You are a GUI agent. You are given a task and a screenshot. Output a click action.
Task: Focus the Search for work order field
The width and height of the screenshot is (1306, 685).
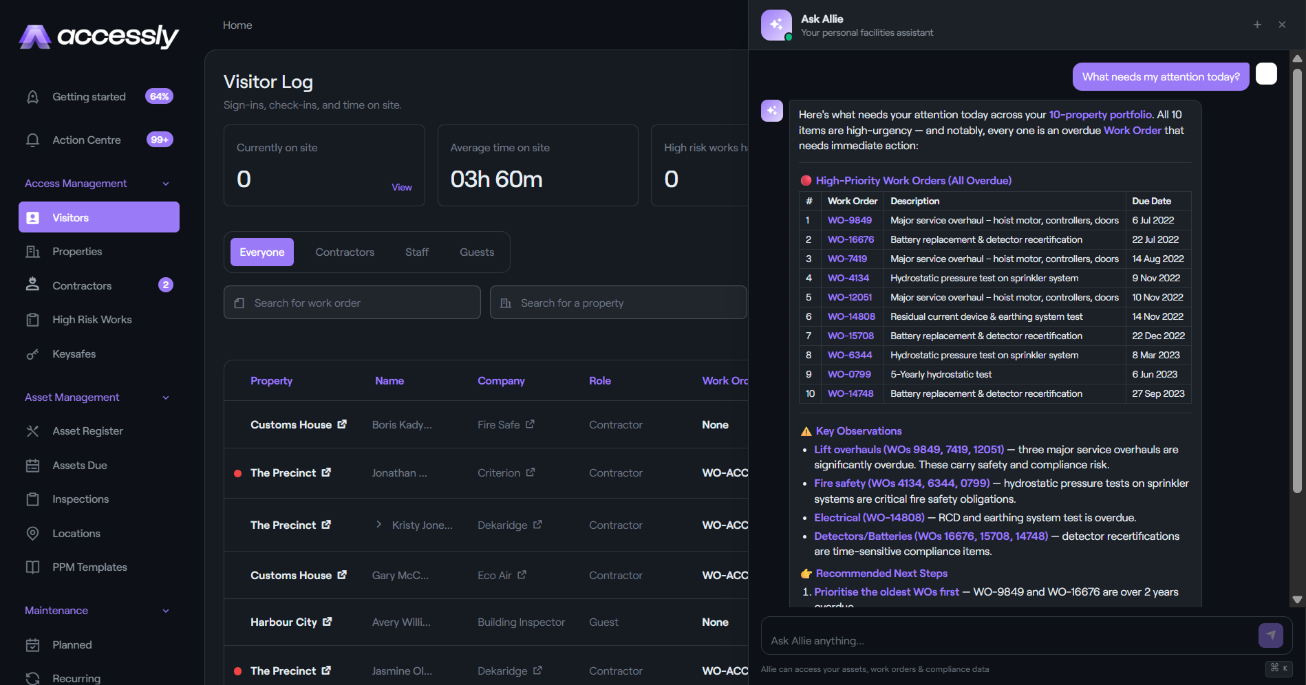point(352,303)
